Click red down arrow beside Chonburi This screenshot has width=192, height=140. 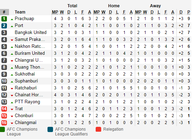pyautogui.click(x=12, y=116)
